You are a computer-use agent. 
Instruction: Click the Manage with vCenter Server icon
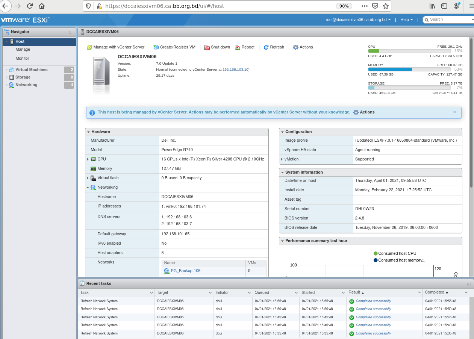click(89, 47)
